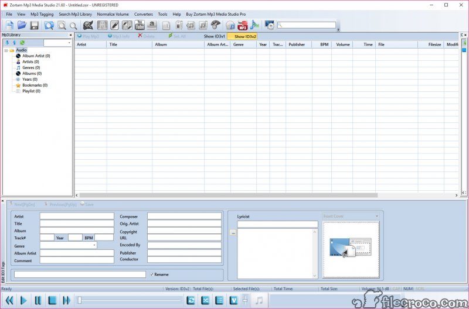Start playback with the Play button

[23, 300]
